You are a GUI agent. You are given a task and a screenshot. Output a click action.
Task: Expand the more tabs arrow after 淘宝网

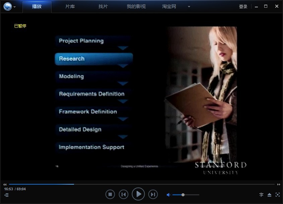(189, 7)
